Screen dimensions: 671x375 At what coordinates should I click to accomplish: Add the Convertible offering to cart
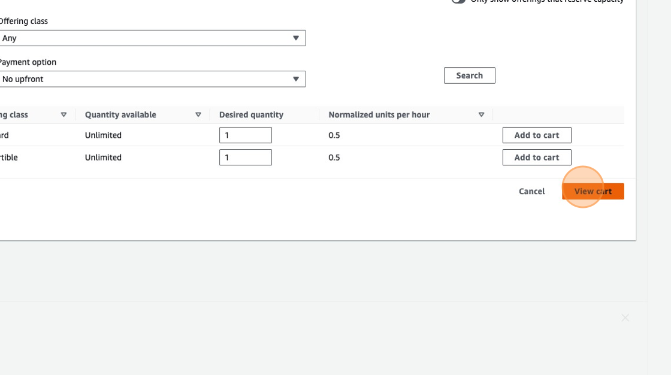536,158
